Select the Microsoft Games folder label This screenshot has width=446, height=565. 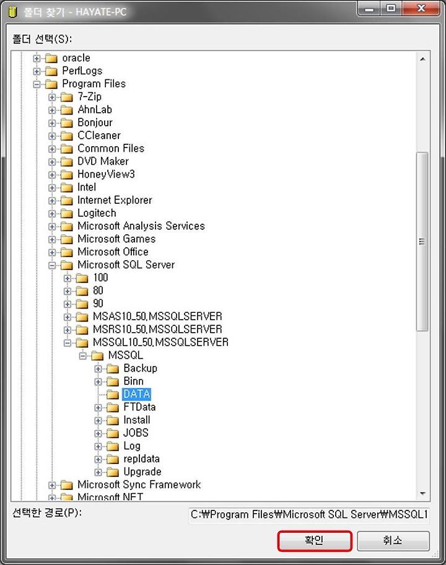click(116, 239)
